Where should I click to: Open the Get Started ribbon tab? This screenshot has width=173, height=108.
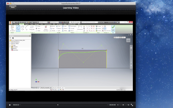point(59,24)
